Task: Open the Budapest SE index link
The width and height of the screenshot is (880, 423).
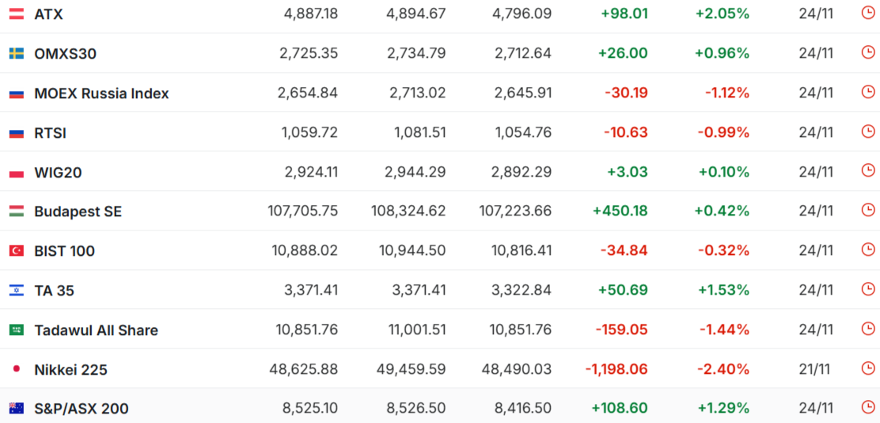Action: click(x=78, y=211)
